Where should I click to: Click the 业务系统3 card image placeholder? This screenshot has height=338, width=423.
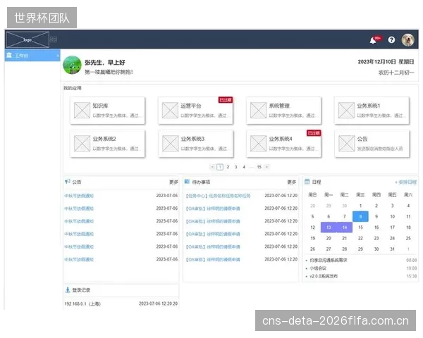click(x=170, y=144)
